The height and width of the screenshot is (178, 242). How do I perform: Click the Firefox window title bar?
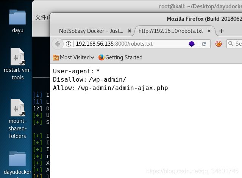pos(146,19)
